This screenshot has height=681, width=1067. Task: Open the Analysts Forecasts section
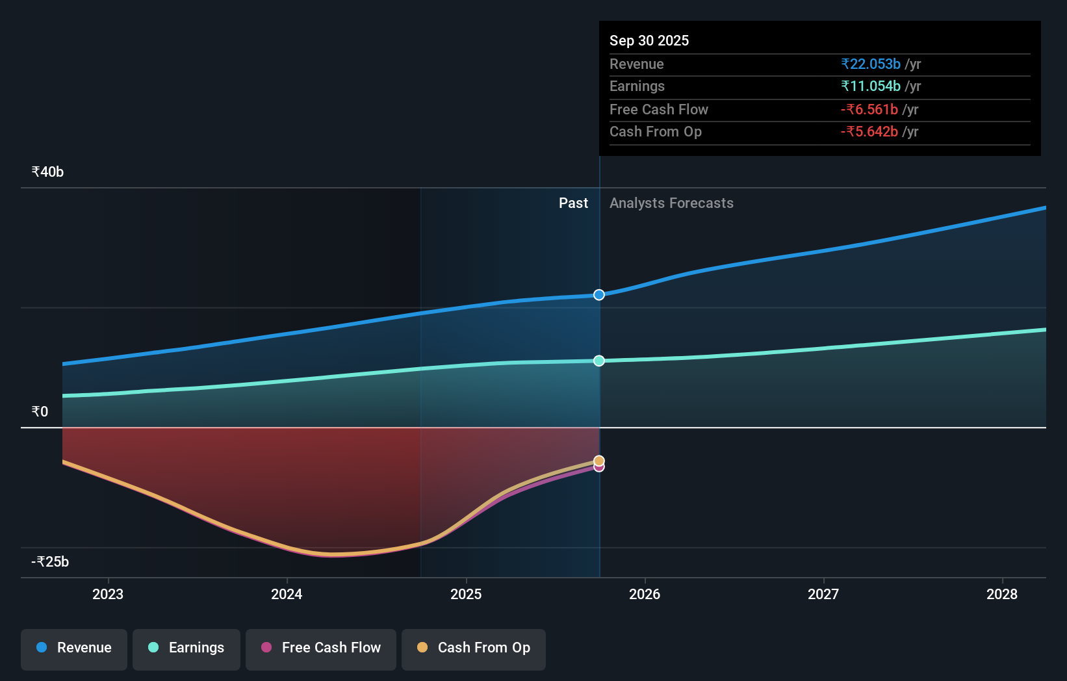point(671,203)
